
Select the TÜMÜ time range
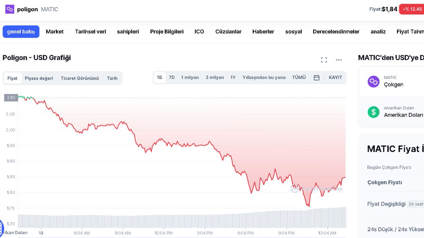click(299, 78)
